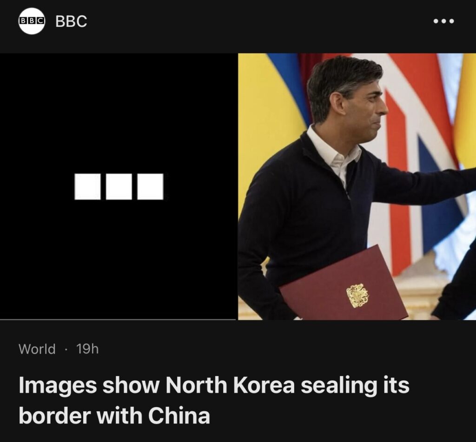Click the words 'border with China'
This screenshot has width=476, height=442.
tap(114, 416)
